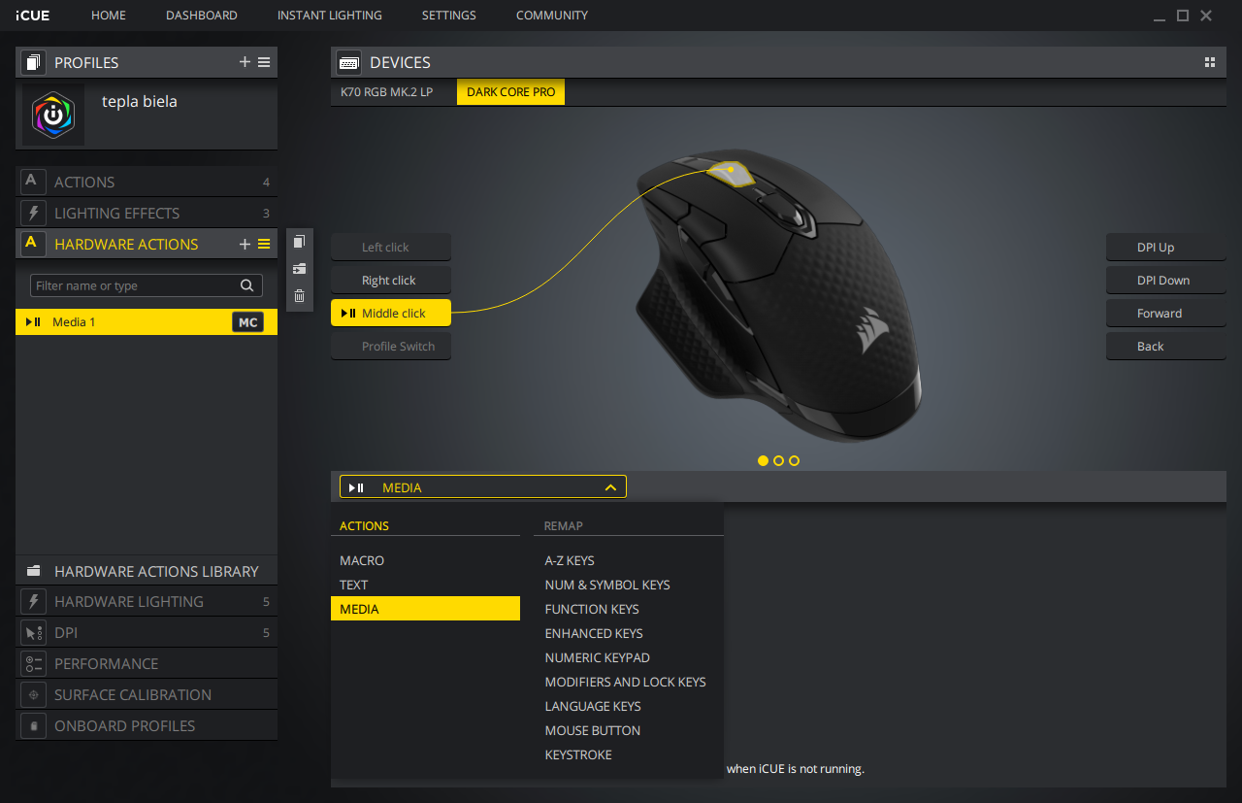The width and height of the screenshot is (1242, 803).
Task: Open the Settings menu
Action: pyautogui.click(x=449, y=16)
